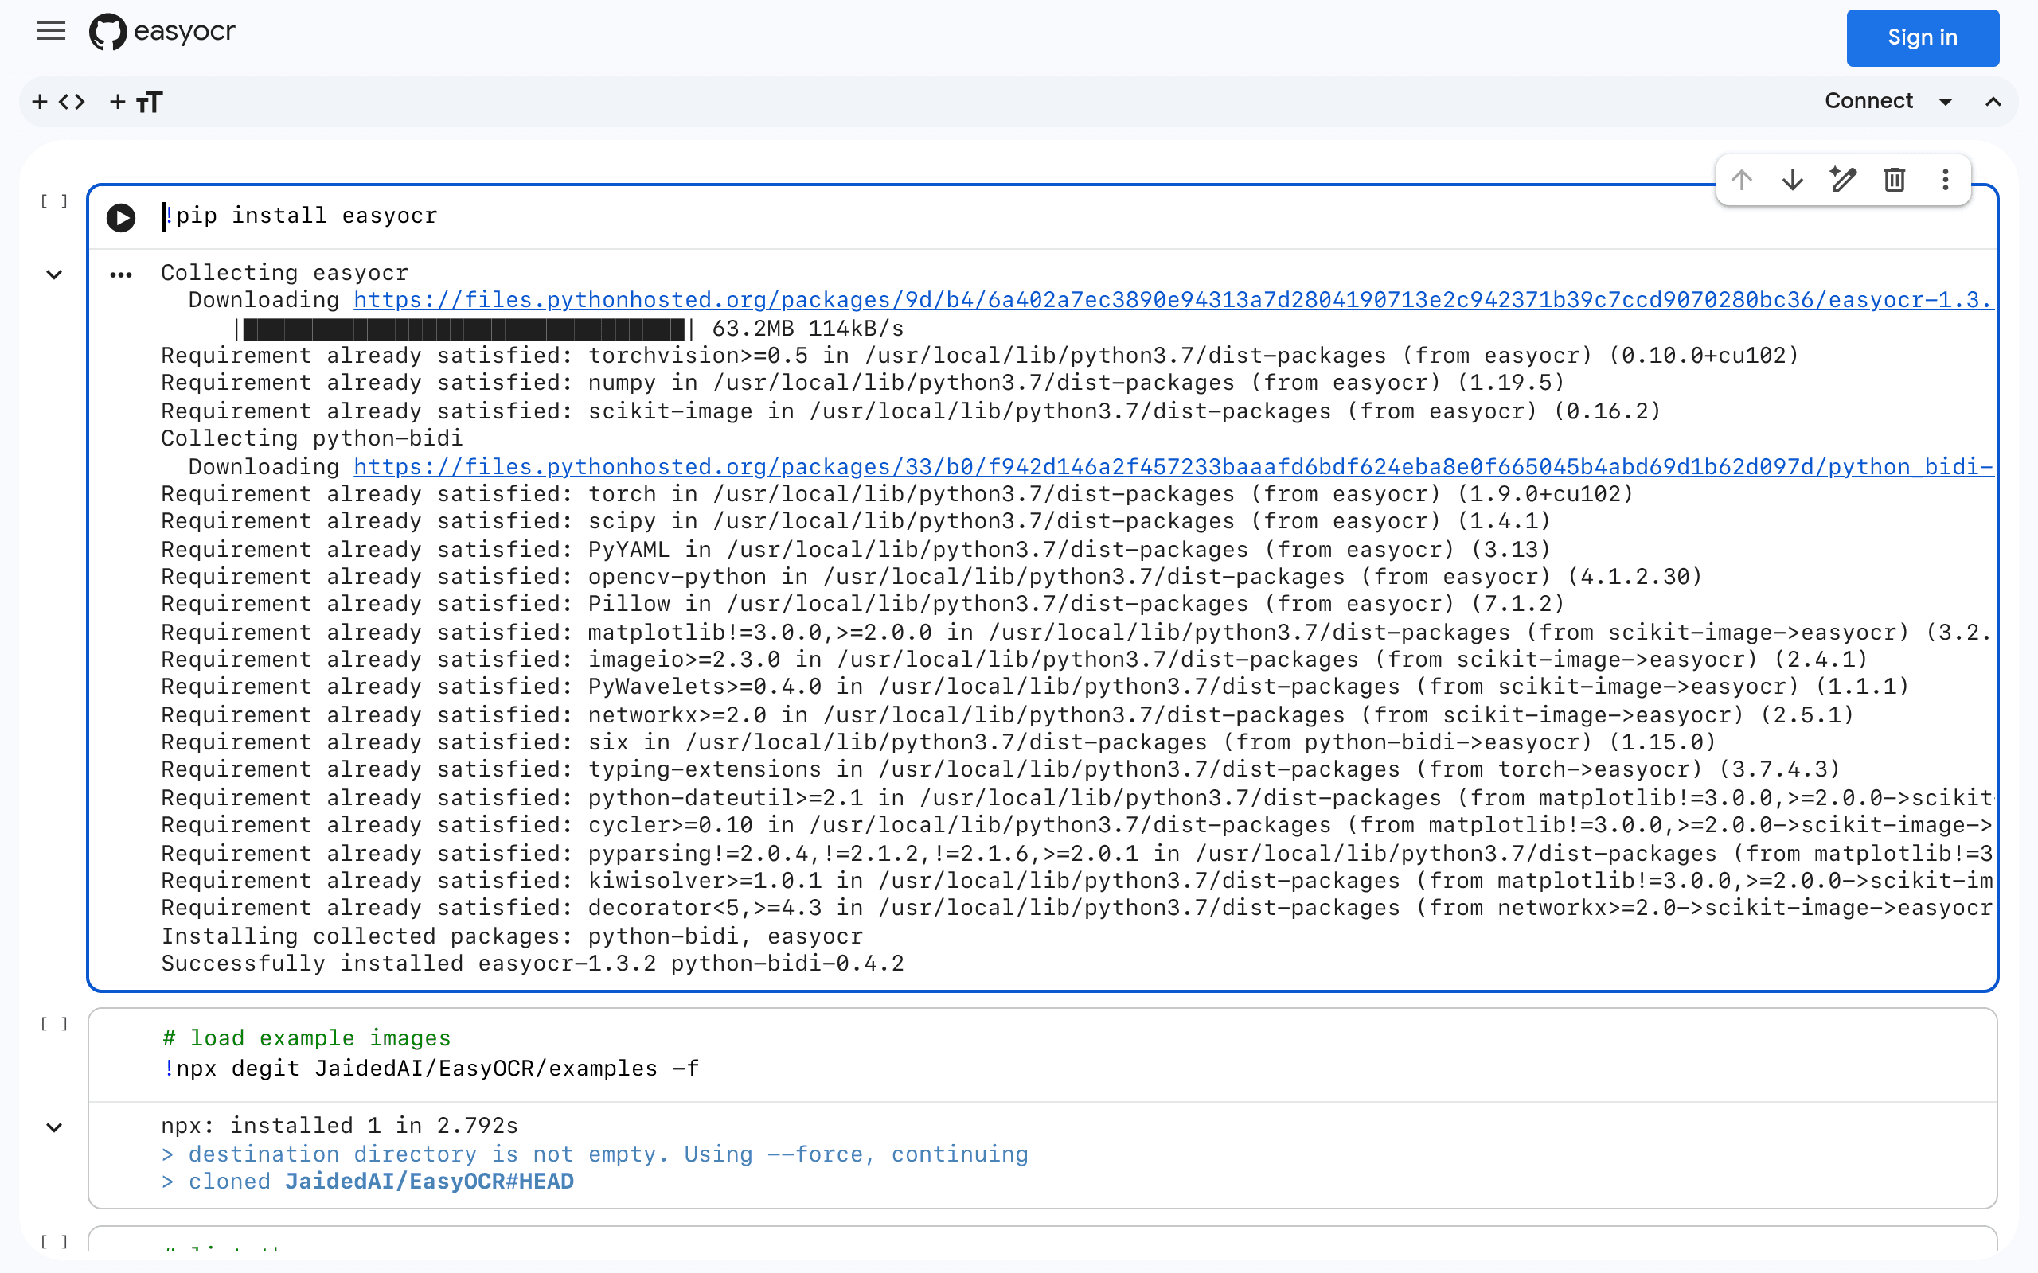Click the Connect button

pyautogui.click(x=1868, y=101)
